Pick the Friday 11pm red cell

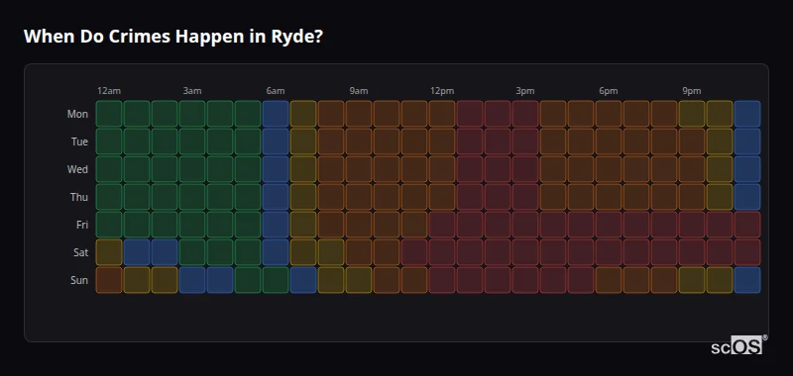point(747,225)
